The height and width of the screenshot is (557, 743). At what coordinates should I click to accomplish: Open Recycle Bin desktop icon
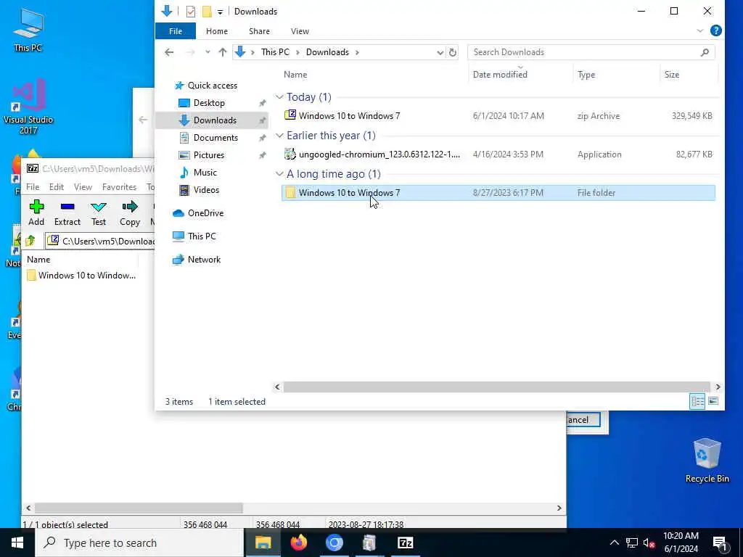[707, 461]
